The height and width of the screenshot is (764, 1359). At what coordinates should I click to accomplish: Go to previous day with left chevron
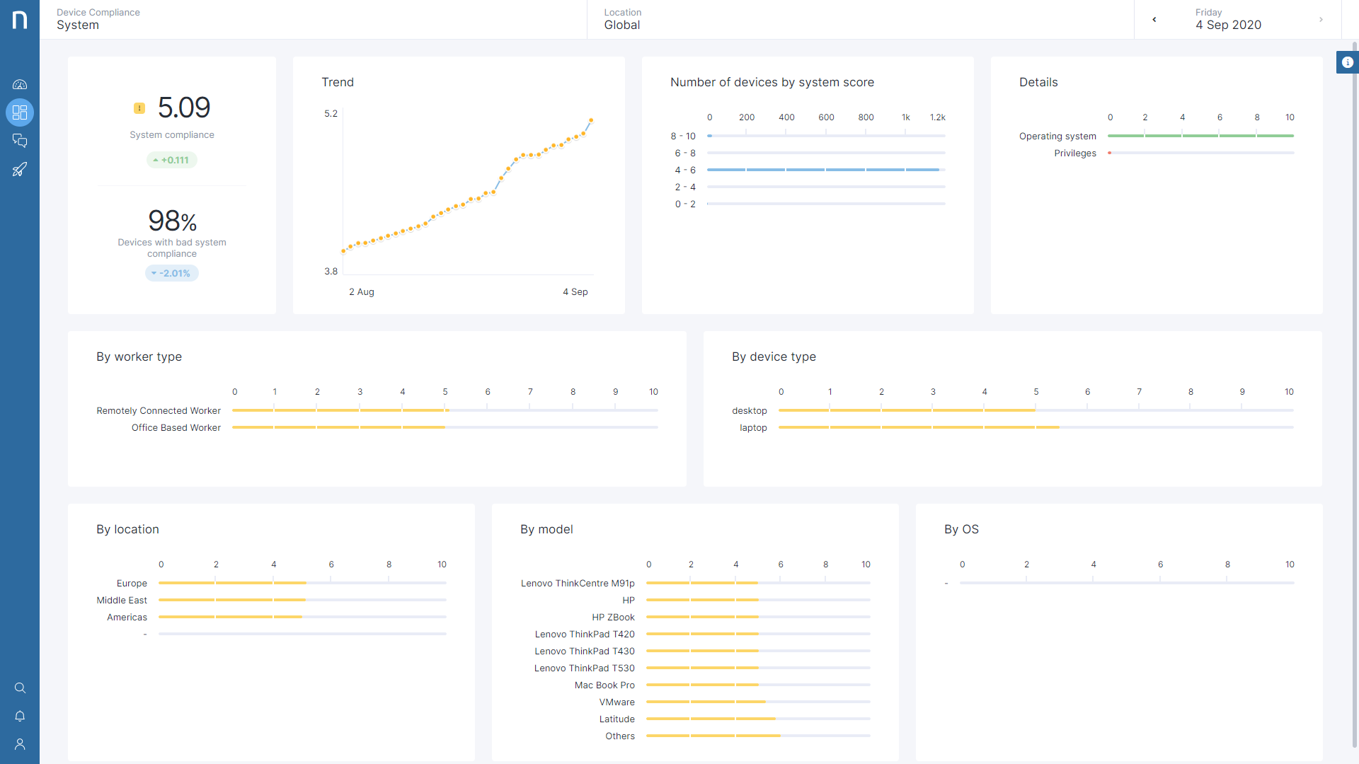pyautogui.click(x=1154, y=20)
